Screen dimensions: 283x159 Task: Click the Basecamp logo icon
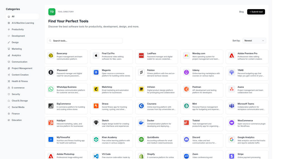click(x=51, y=56)
